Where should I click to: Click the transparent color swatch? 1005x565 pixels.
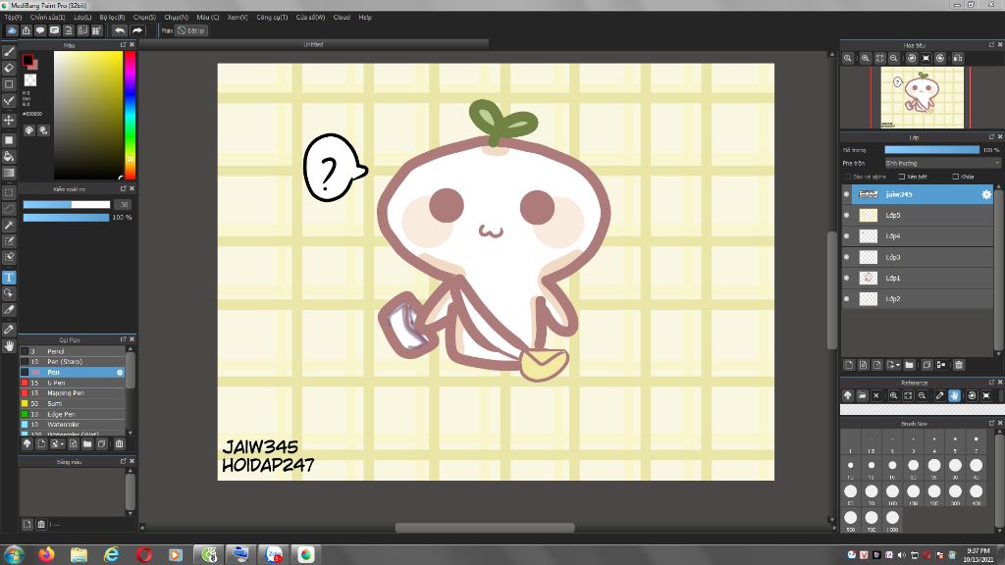coord(30,80)
